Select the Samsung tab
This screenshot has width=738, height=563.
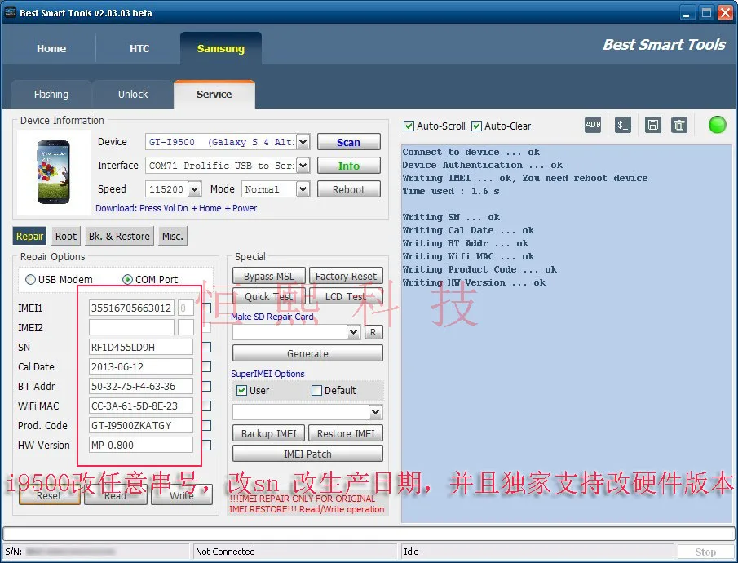(x=221, y=48)
